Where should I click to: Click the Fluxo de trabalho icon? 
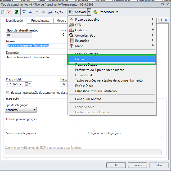coord(71,19)
